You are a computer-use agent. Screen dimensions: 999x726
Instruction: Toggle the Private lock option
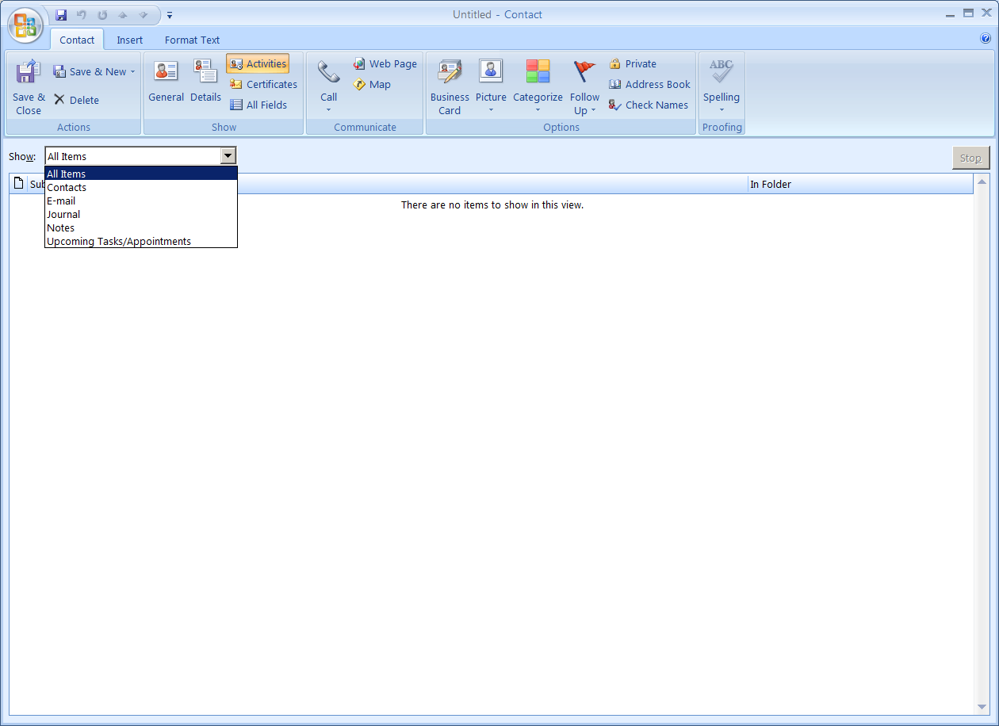point(633,63)
